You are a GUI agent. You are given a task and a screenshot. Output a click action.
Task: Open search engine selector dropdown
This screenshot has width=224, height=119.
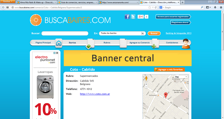(161, 8)
